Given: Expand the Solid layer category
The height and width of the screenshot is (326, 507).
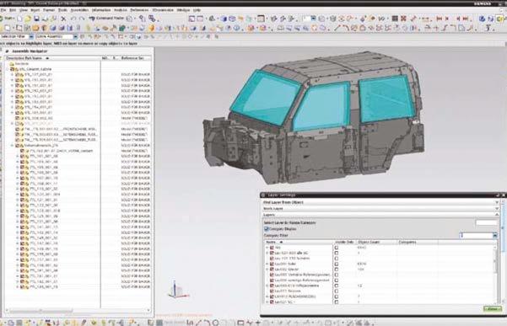Looking at the screenshot, I should [267, 264].
